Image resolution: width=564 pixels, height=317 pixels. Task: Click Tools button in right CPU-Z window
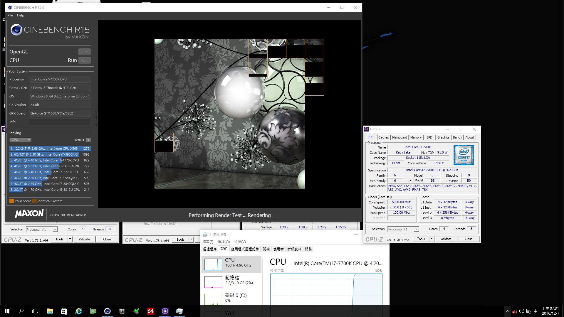(x=421, y=239)
